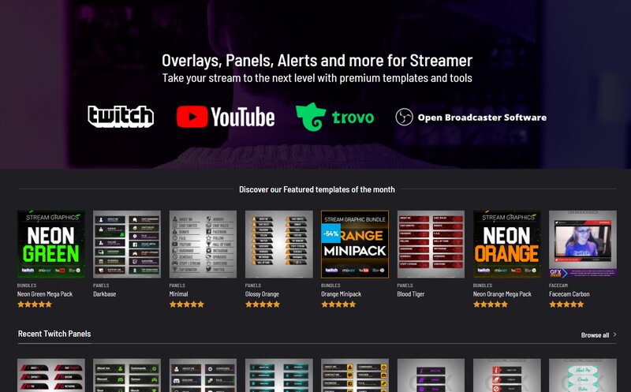Viewport: 631px width, 392px height.
Task: Click the star rating under Glossy Orange
Action: click(x=263, y=304)
